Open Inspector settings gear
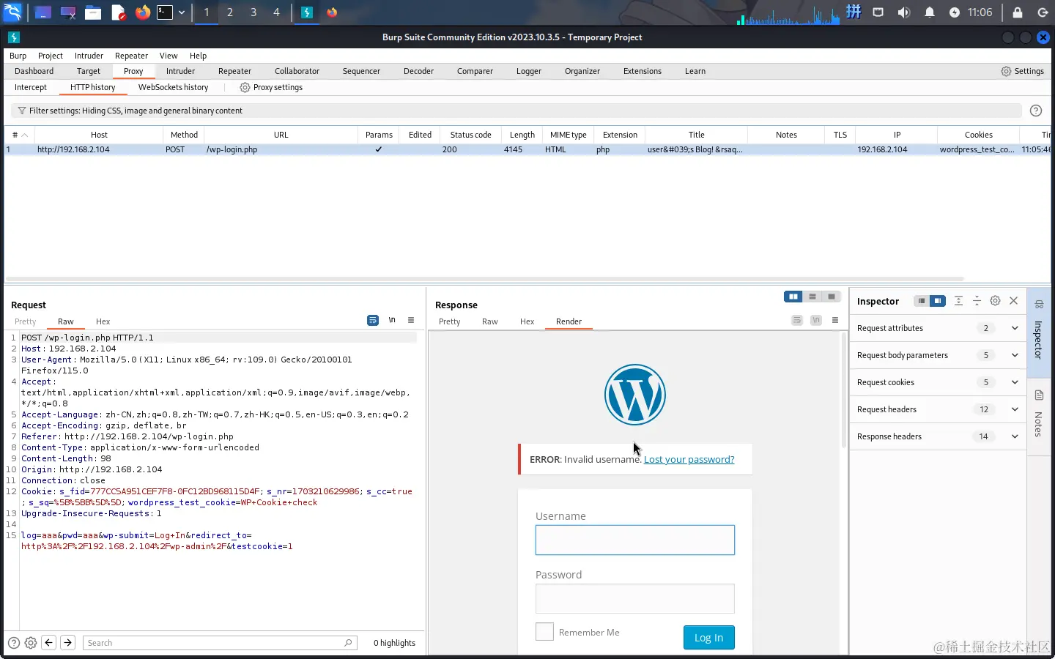 click(995, 301)
